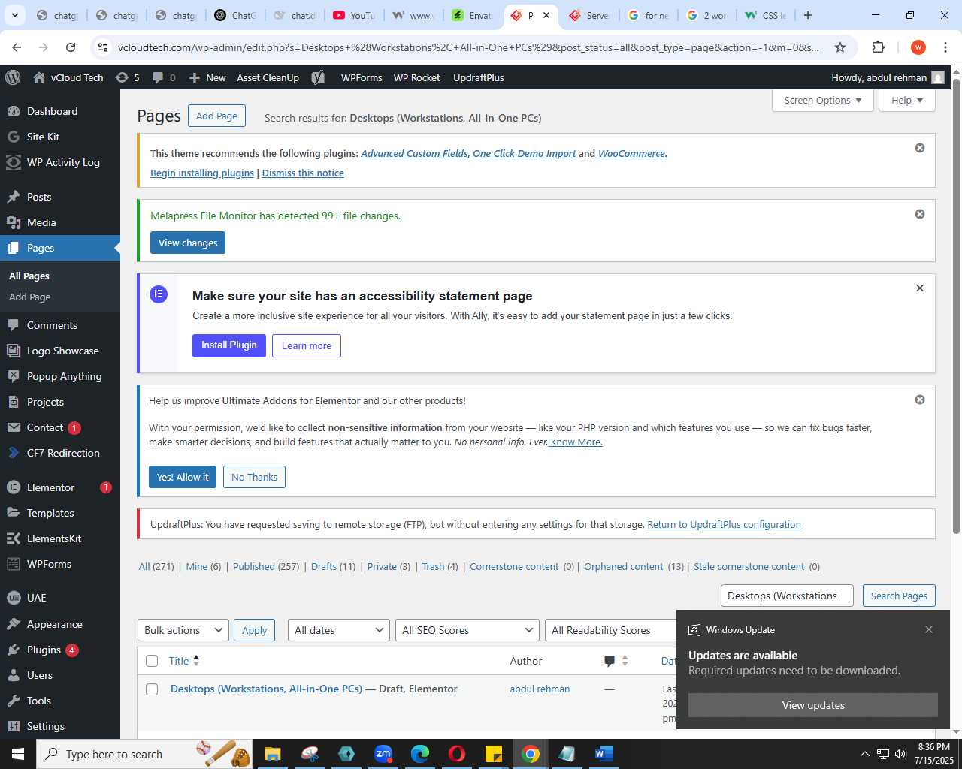Open Appearance in the sidebar
The height and width of the screenshot is (769, 962).
pyautogui.click(x=54, y=624)
